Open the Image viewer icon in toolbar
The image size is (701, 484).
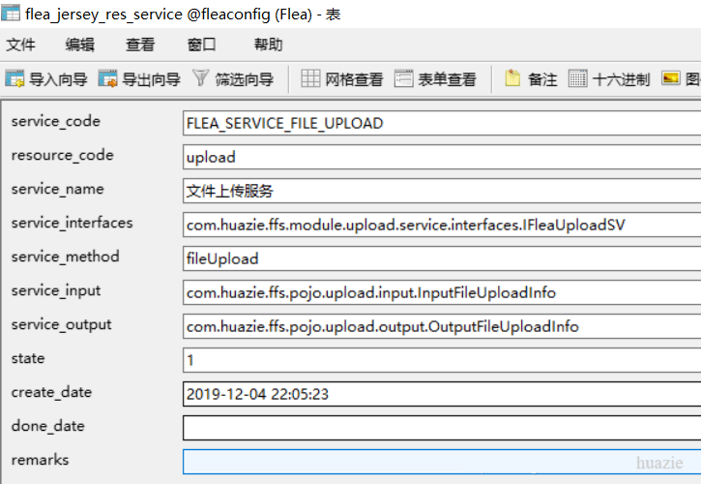coord(671,78)
